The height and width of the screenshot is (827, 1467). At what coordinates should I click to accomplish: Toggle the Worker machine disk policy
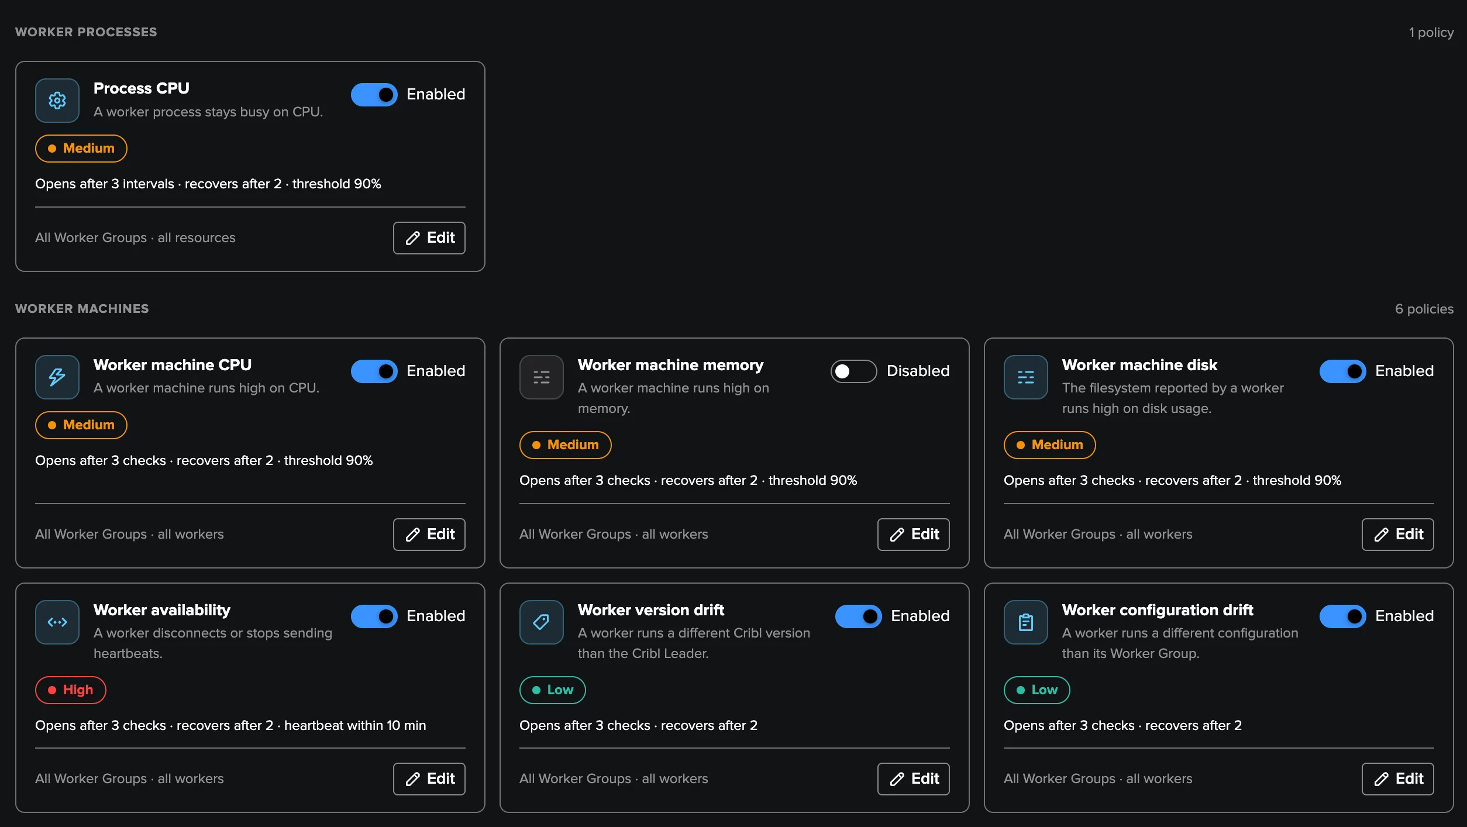pos(1343,371)
